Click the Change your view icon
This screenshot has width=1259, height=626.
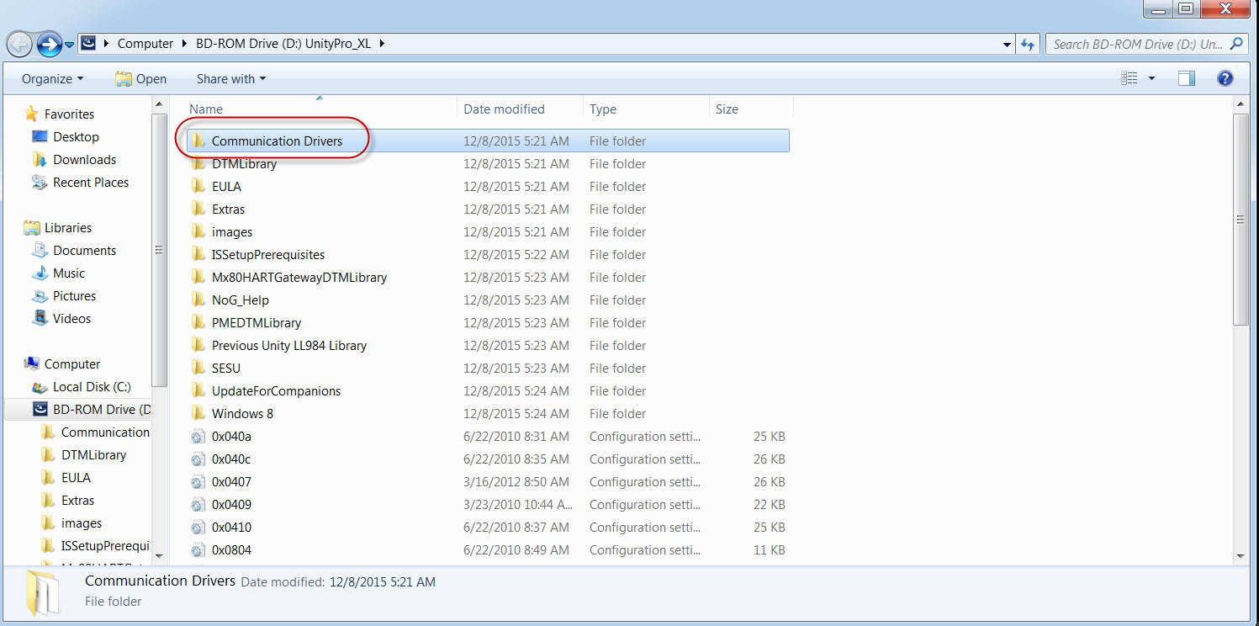[1129, 78]
